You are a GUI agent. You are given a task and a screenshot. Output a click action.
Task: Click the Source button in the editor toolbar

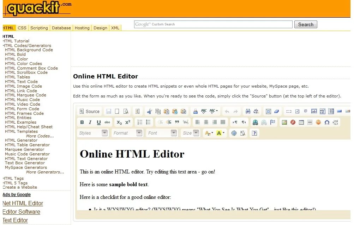click(89, 111)
